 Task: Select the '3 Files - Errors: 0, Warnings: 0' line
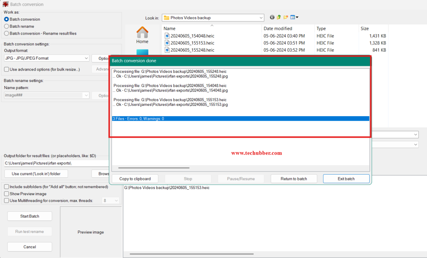click(241, 118)
